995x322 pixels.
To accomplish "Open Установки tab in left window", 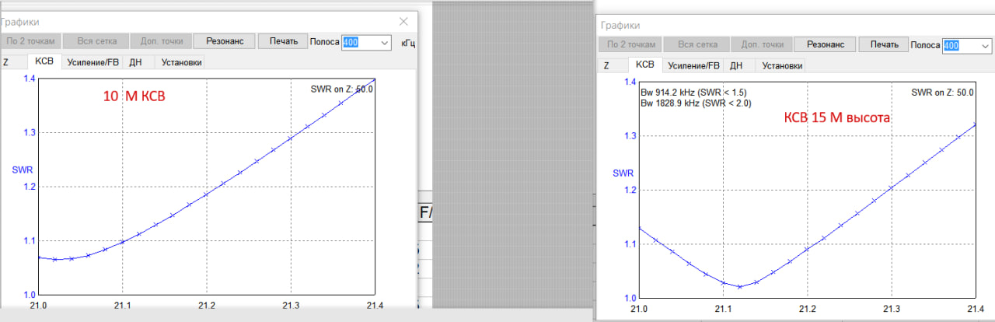I will click(181, 62).
